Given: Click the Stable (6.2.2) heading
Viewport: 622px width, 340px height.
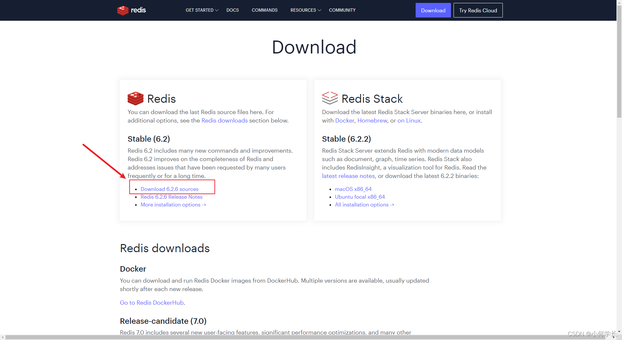Looking at the screenshot, I should (346, 139).
